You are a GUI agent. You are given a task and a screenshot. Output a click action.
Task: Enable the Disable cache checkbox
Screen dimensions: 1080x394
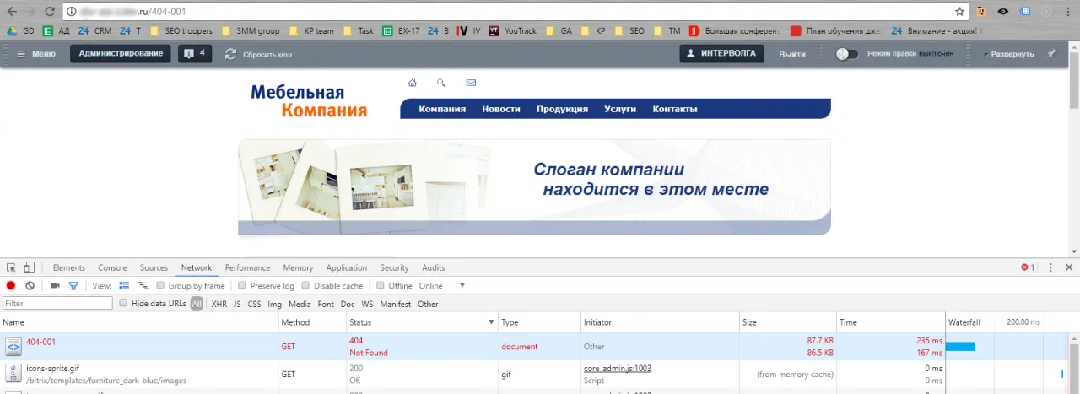pos(306,286)
